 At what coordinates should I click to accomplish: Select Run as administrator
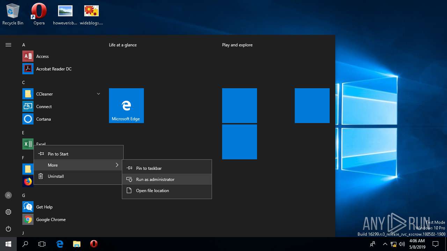tap(167, 179)
